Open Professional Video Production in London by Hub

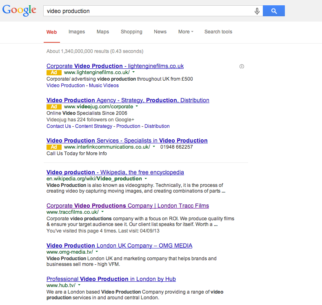(111, 279)
